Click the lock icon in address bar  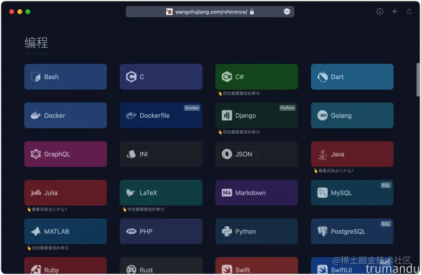(252, 12)
